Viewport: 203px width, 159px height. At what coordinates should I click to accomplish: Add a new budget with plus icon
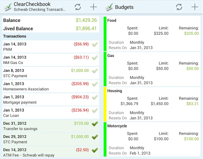click(x=195, y=7)
